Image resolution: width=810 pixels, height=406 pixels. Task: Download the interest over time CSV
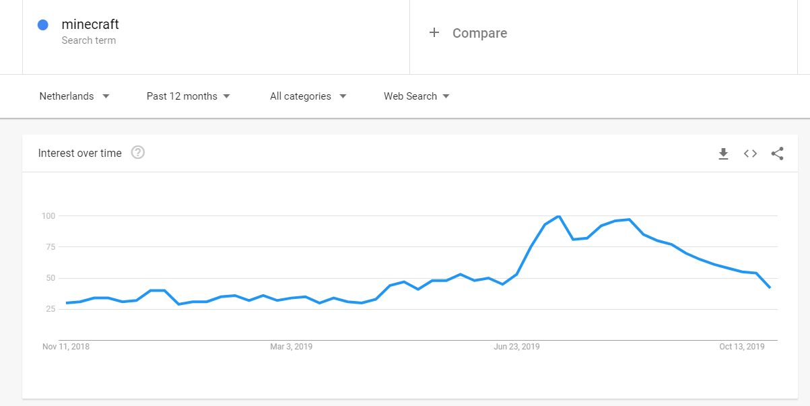[723, 154]
